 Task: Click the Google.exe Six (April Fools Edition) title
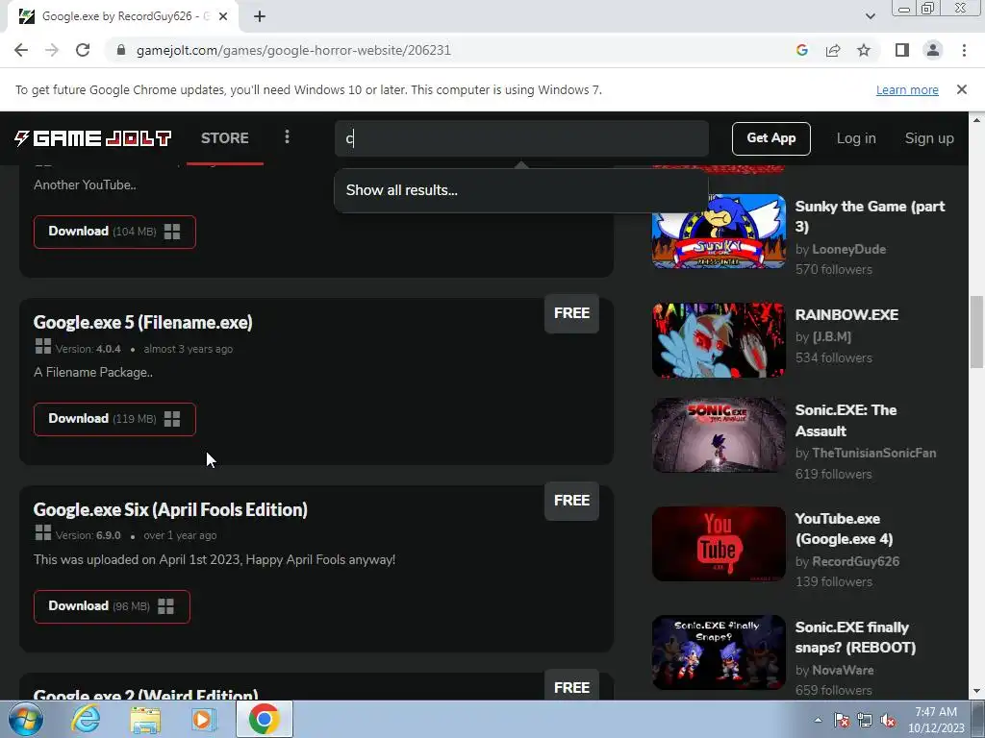170,509
